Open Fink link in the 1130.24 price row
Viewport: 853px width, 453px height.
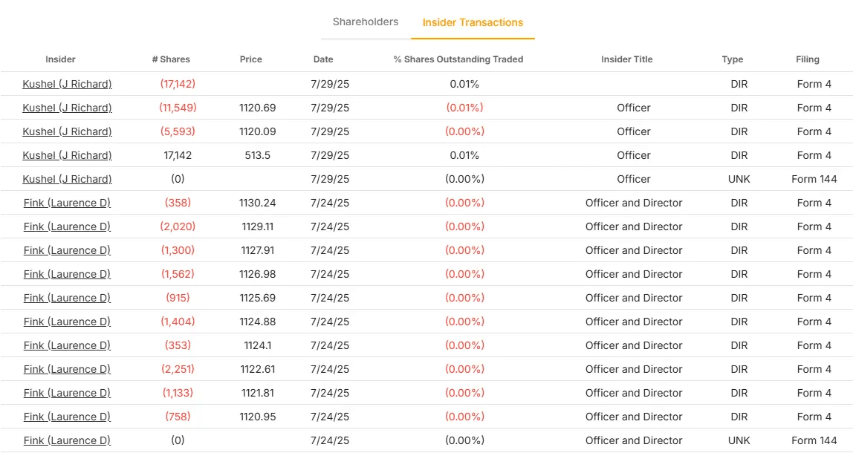(67, 203)
